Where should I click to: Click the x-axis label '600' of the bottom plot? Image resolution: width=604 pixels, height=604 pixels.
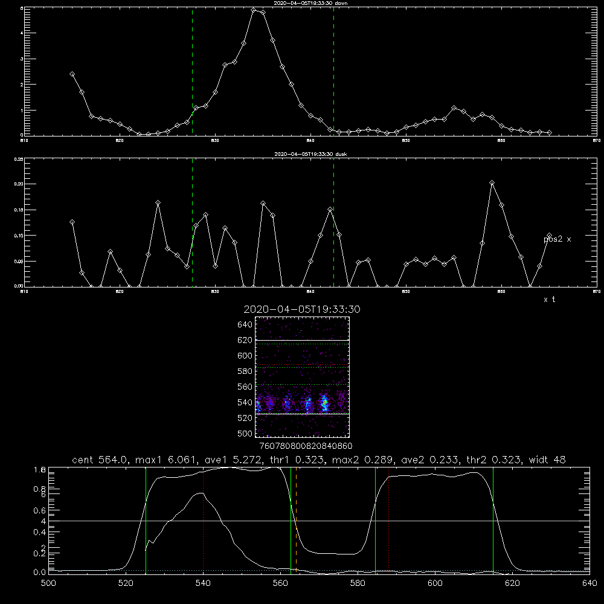(x=435, y=583)
